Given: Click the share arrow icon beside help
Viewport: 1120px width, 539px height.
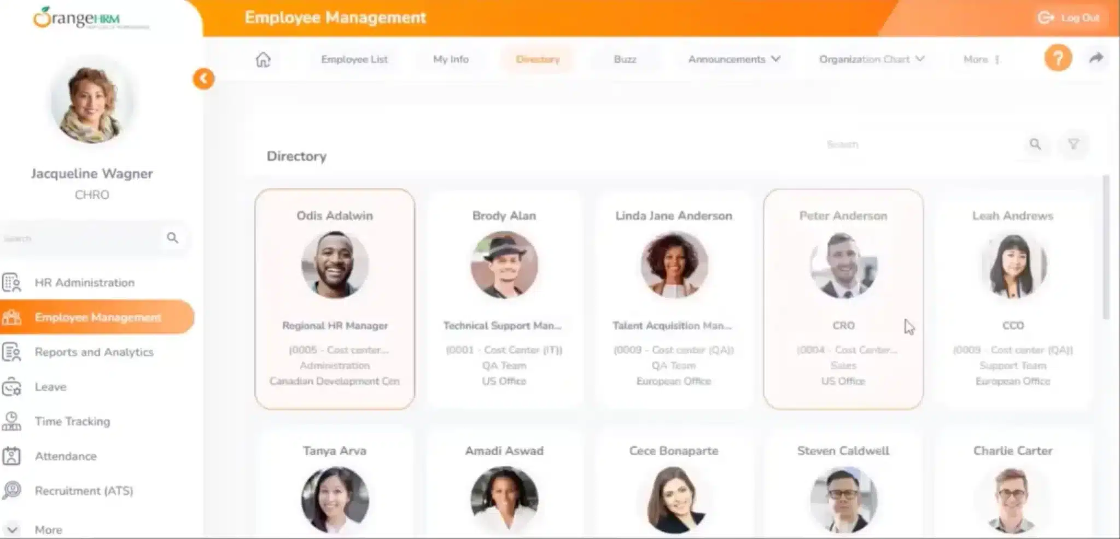Looking at the screenshot, I should point(1096,58).
